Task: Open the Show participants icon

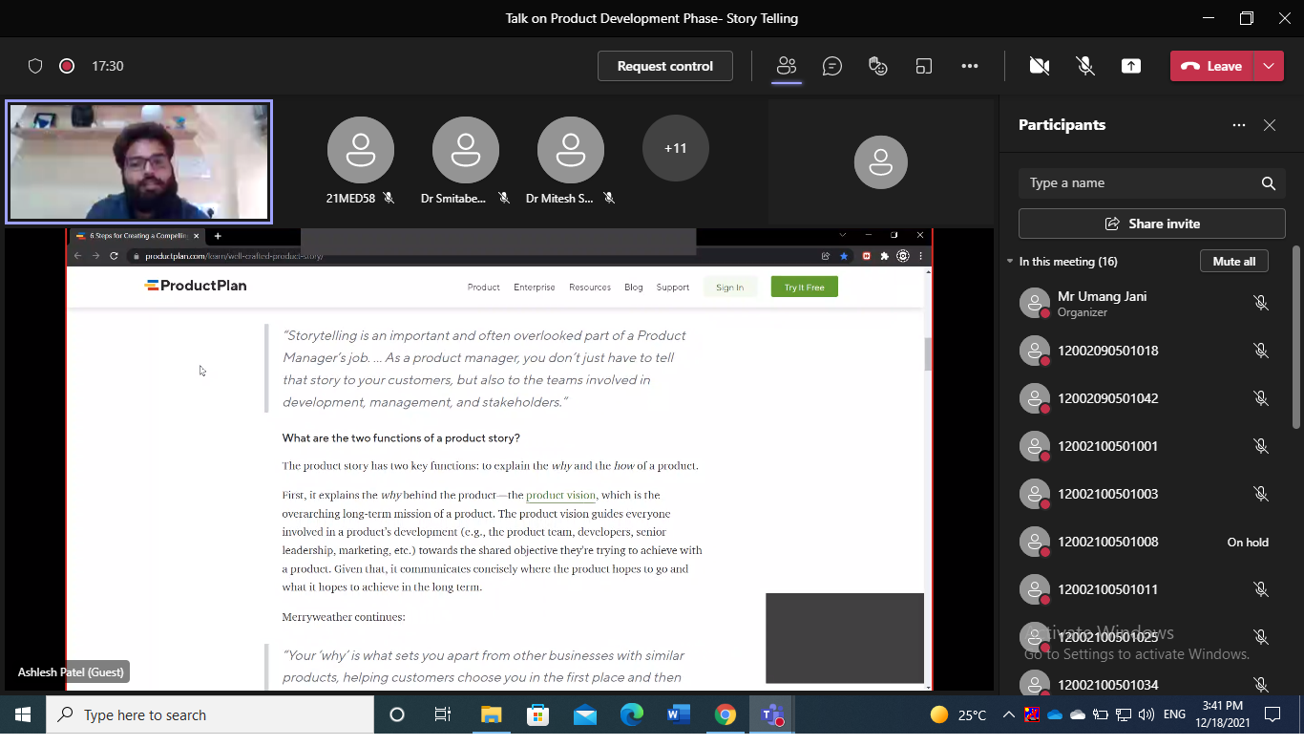Action: (x=786, y=66)
